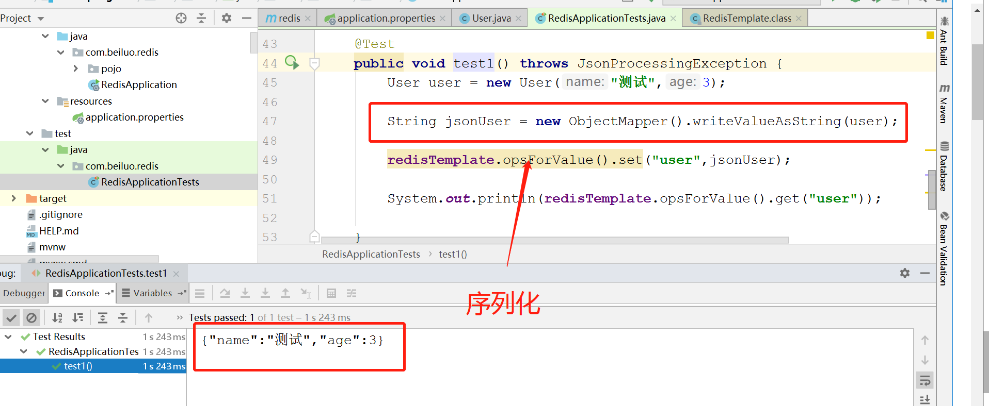Click the scroll to end icon in console
989x406 pixels.
(925, 399)
